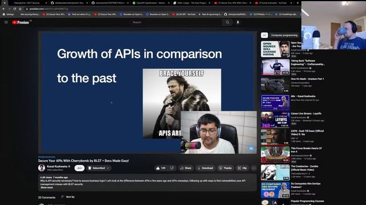Viewport: 366px width, 205px height.
Task: Open Do Companies Hire DevOps Freshers video
Action: coord(306,185)
